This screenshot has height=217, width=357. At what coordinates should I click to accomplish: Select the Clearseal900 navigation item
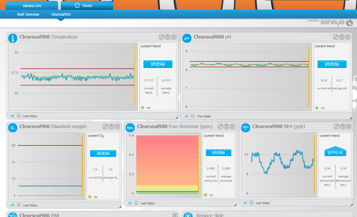coord(61,14)
